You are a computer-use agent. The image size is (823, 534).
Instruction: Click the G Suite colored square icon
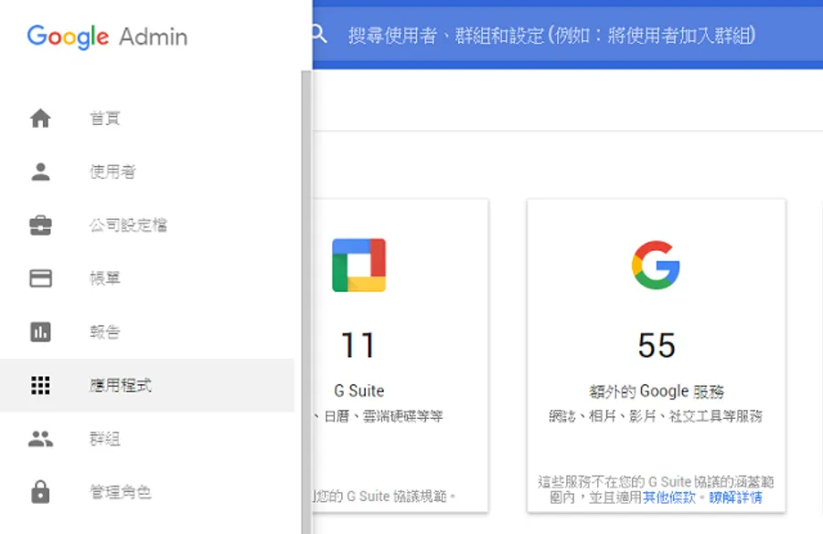[x=359, y=265]
